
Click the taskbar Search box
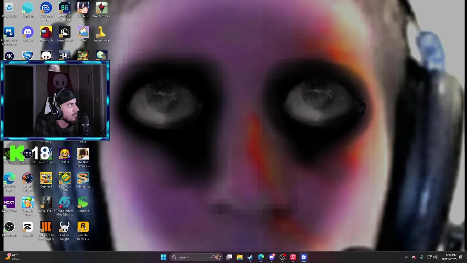[197, 257]
